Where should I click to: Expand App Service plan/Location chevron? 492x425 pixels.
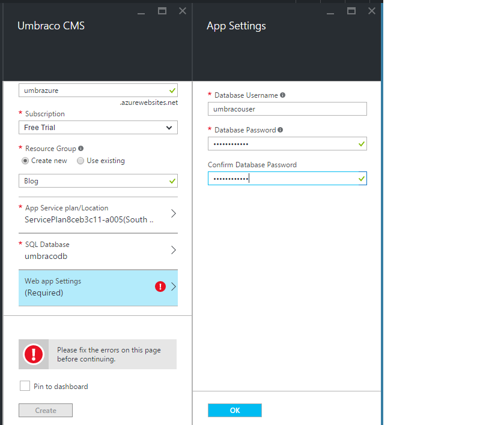(173, 213)
